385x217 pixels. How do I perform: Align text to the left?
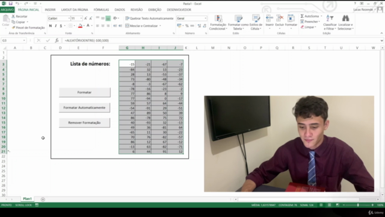97,25
